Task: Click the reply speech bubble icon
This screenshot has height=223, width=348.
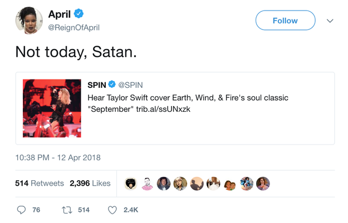Action: coord(22,210)
